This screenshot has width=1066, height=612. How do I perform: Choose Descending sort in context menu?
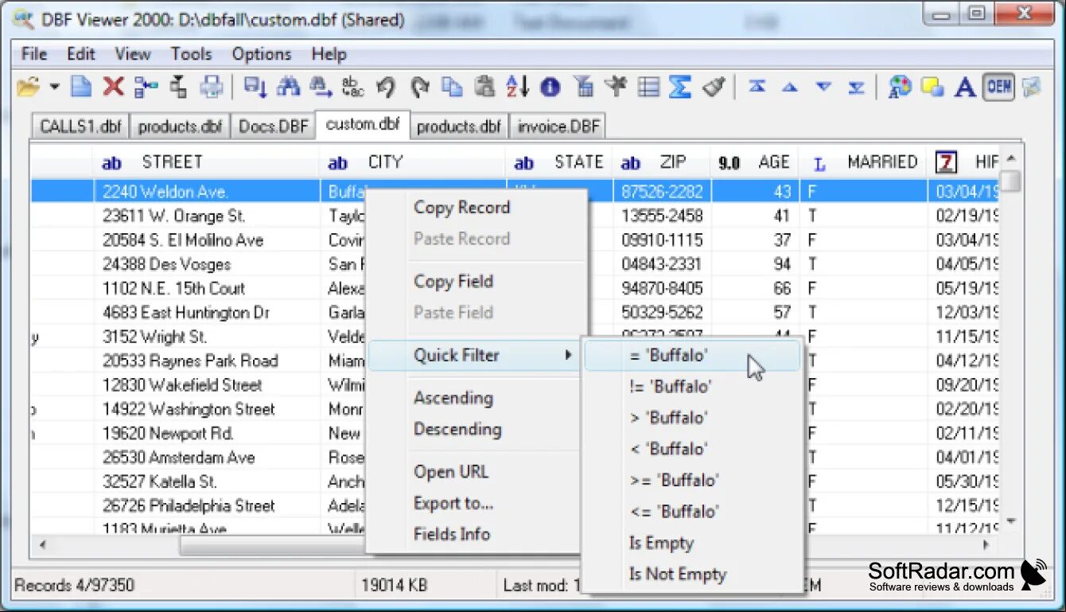pos(457,430)
